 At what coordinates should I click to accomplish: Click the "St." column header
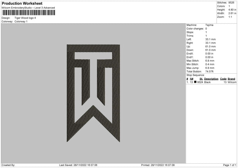click(x=201, y=79)
